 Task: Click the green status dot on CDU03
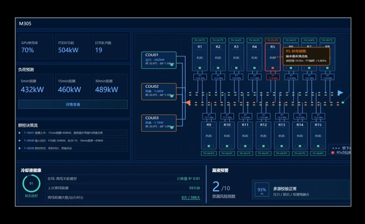172,127
